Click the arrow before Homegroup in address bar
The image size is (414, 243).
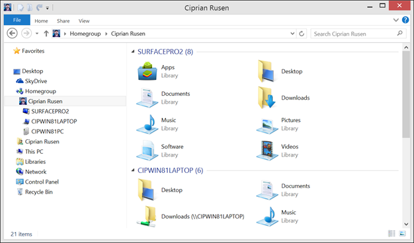pyautogui.click(x=65, y=34)
